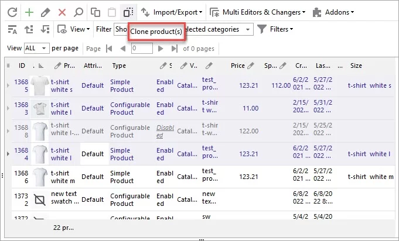Click the Edit product pencil icon
Viewport: 399px width, 241px height.
[45, 12]
